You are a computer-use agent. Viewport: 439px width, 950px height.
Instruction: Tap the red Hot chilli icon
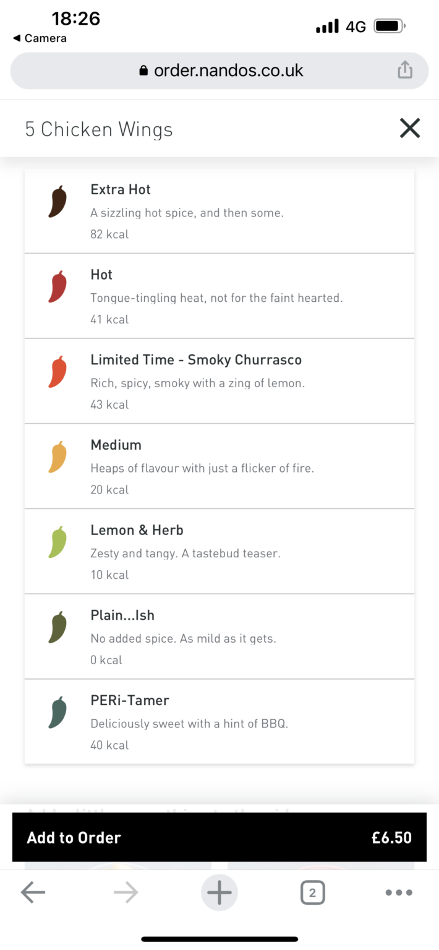tap(58, 287)
